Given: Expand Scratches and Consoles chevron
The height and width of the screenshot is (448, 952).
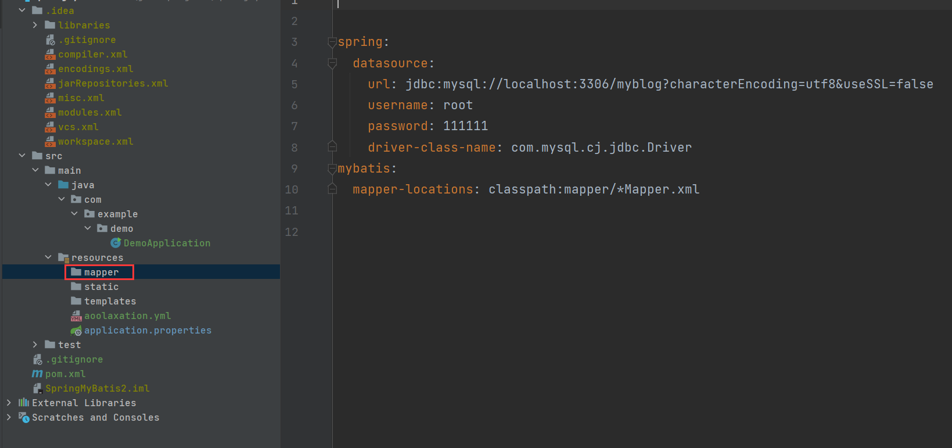Looking at the screenshot, I should tap(9, 417).
